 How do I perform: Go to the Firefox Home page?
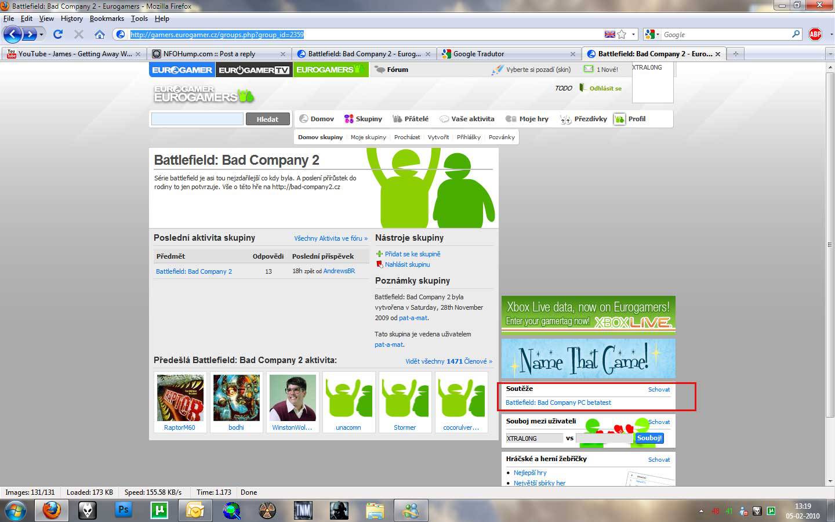point(100,34)
